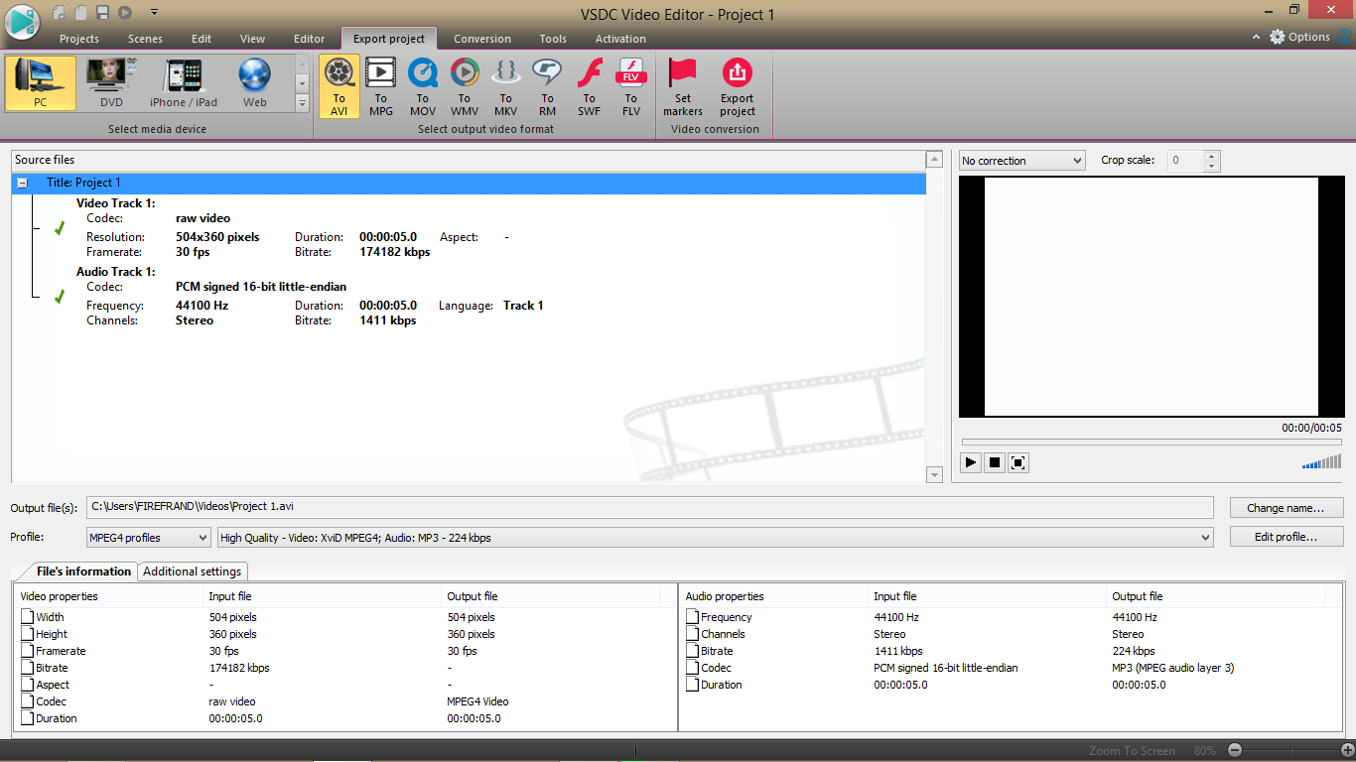The height and width of the screenshot is (762, 1356).
Task: Choose iPhone / iPad as media device
Action: [183, 82]
